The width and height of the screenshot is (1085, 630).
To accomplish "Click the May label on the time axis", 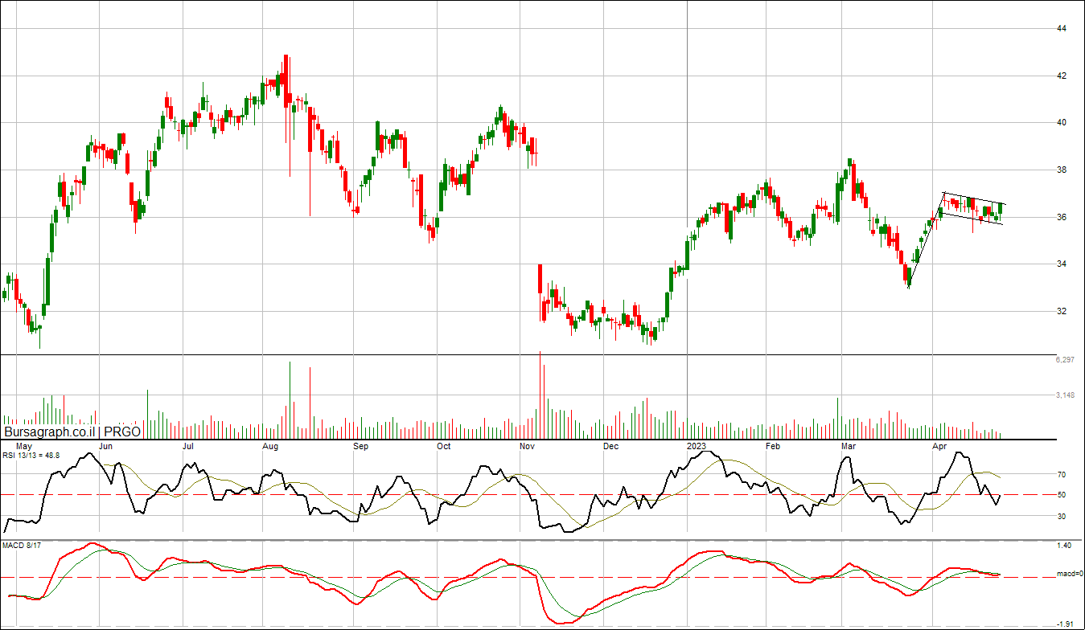I will tap(24, 446).
